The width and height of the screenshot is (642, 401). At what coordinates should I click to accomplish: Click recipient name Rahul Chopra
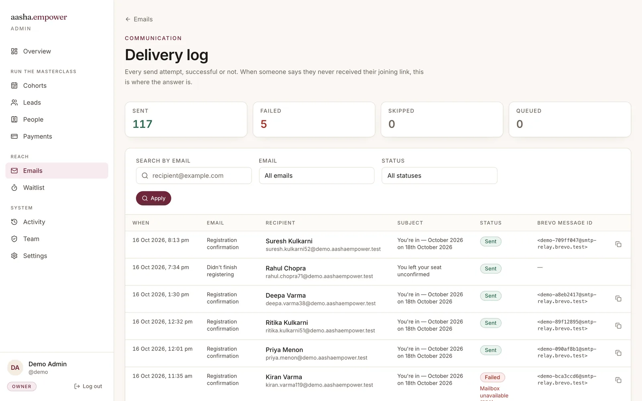click(x=286, y=268)
